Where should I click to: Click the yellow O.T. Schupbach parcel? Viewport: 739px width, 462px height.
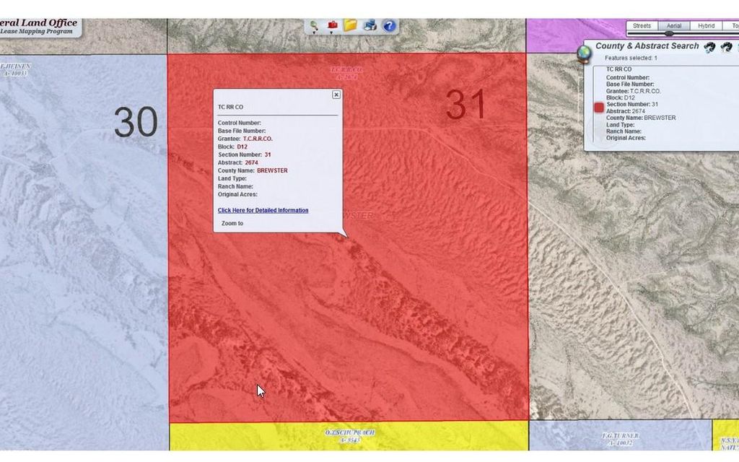point(349,436)
